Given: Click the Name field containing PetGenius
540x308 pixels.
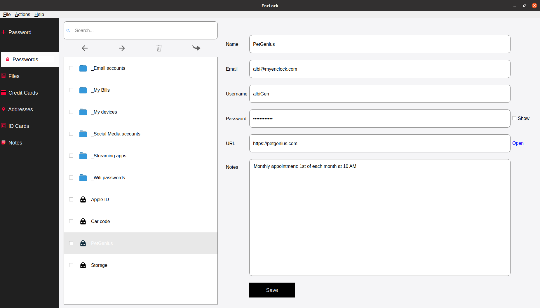Looking at the screenshot, I should coord(380,44).
